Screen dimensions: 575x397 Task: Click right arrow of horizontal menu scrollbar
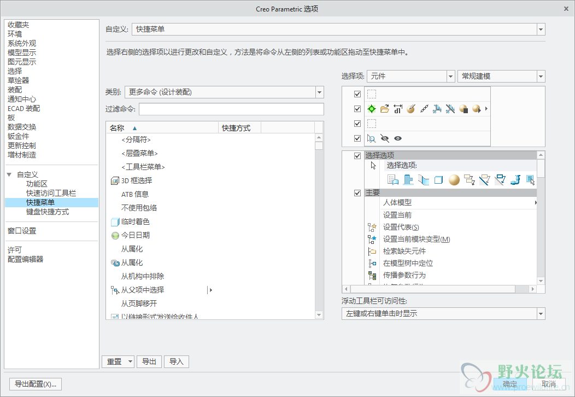click(x=533, y=289)
